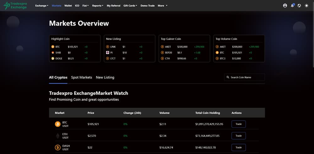
Task: Open the Markets nav item
Action: click(57, 6)
